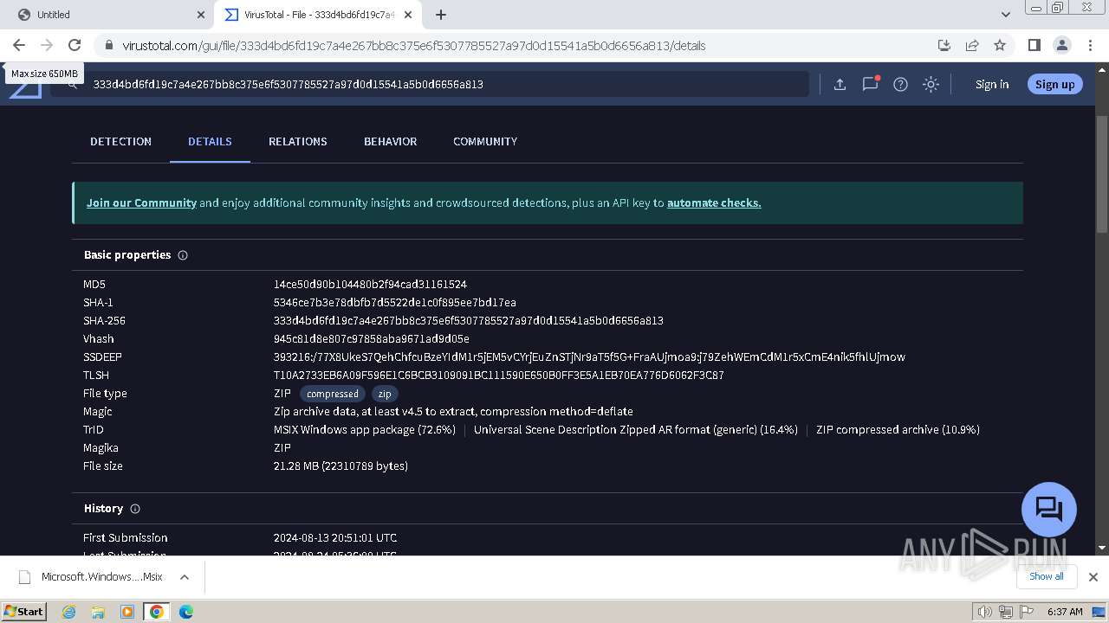1109x623 pixels.
Task: Switch to the DETECTION tab
Action: (120, 141)
